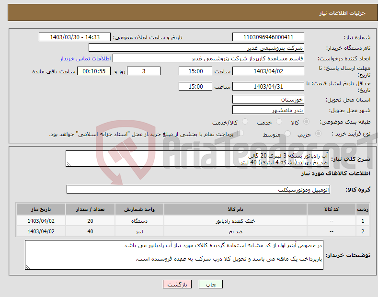Select the کالا radio button

306,122
